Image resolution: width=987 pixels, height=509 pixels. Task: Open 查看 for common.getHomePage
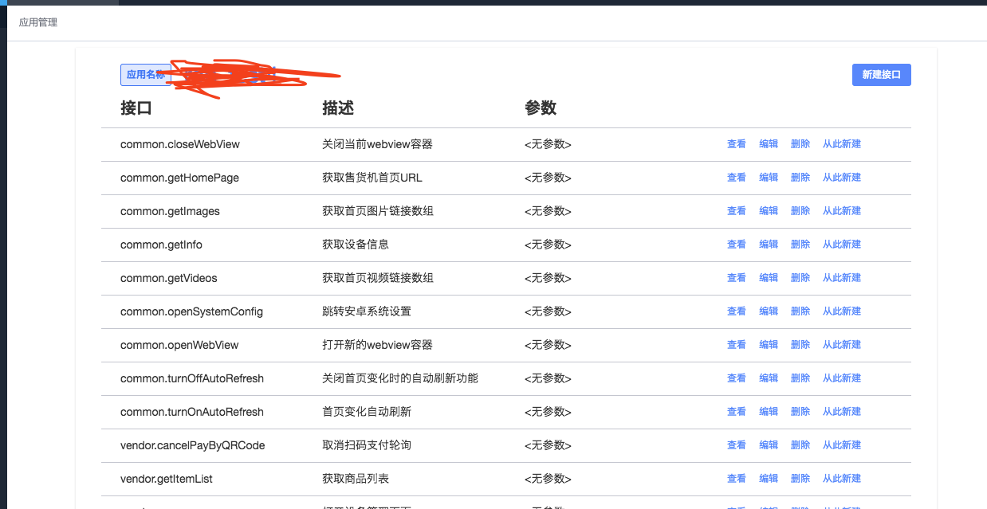737,178
